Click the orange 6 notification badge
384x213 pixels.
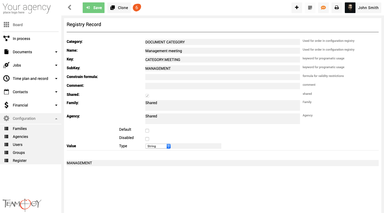137,8
